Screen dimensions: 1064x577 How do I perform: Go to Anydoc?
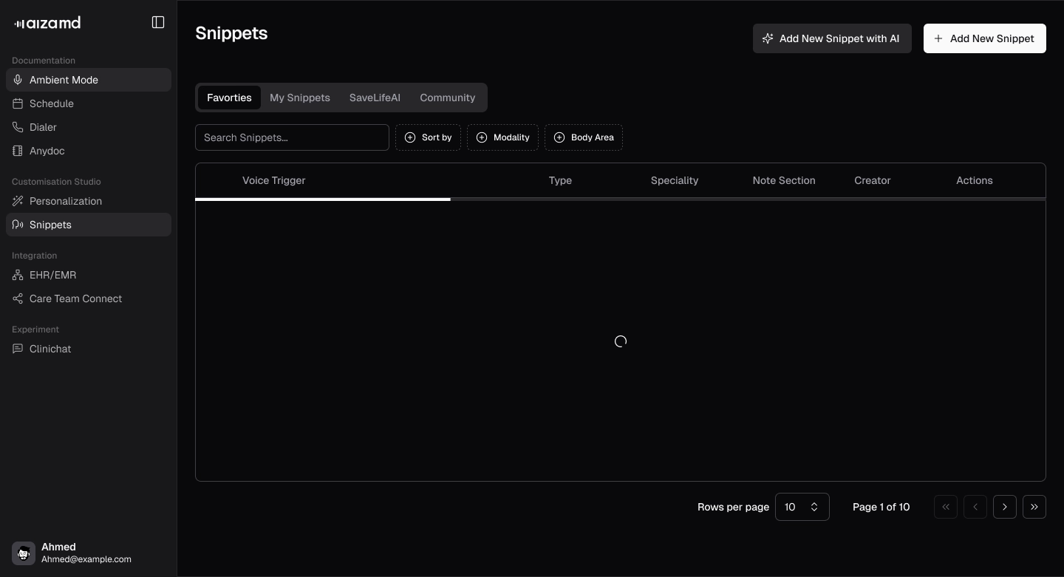click(89, 151)
